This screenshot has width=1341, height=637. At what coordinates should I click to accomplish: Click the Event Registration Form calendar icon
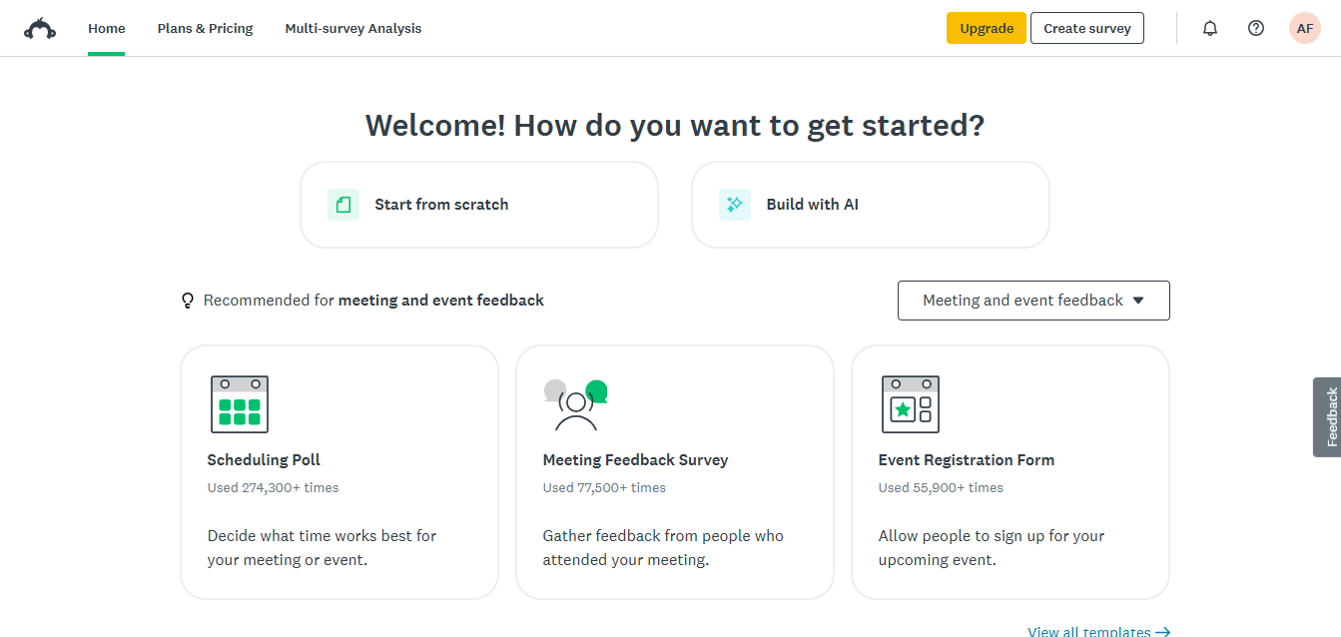pyautogui.click(x=911, y=404)
